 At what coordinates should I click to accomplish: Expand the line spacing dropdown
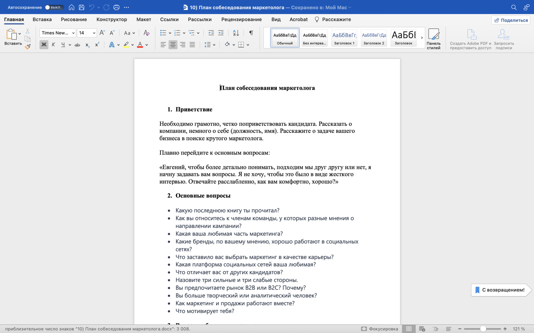(214, 45)
